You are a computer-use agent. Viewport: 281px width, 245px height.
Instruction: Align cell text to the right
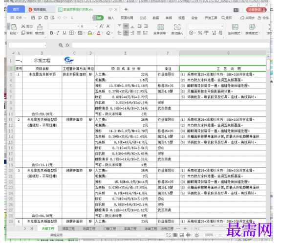132,33
